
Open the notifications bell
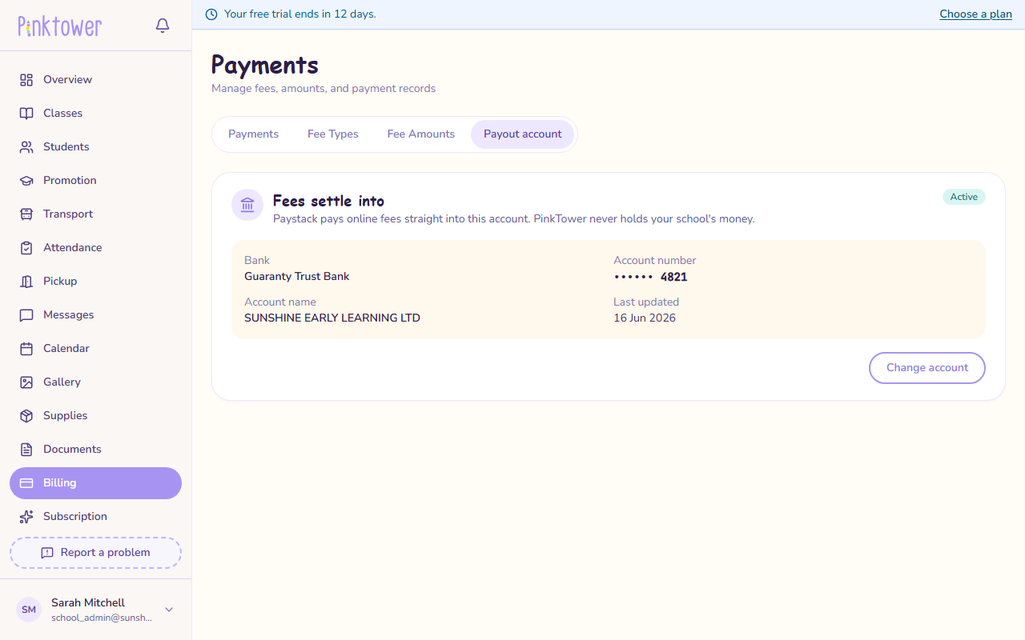coord(163,26)
